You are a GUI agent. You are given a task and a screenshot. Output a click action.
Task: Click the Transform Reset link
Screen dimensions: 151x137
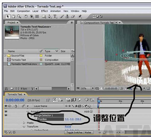(x=68, y=127)
